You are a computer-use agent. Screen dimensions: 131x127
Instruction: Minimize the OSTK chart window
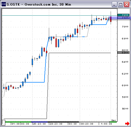click(x=114, y=4)
